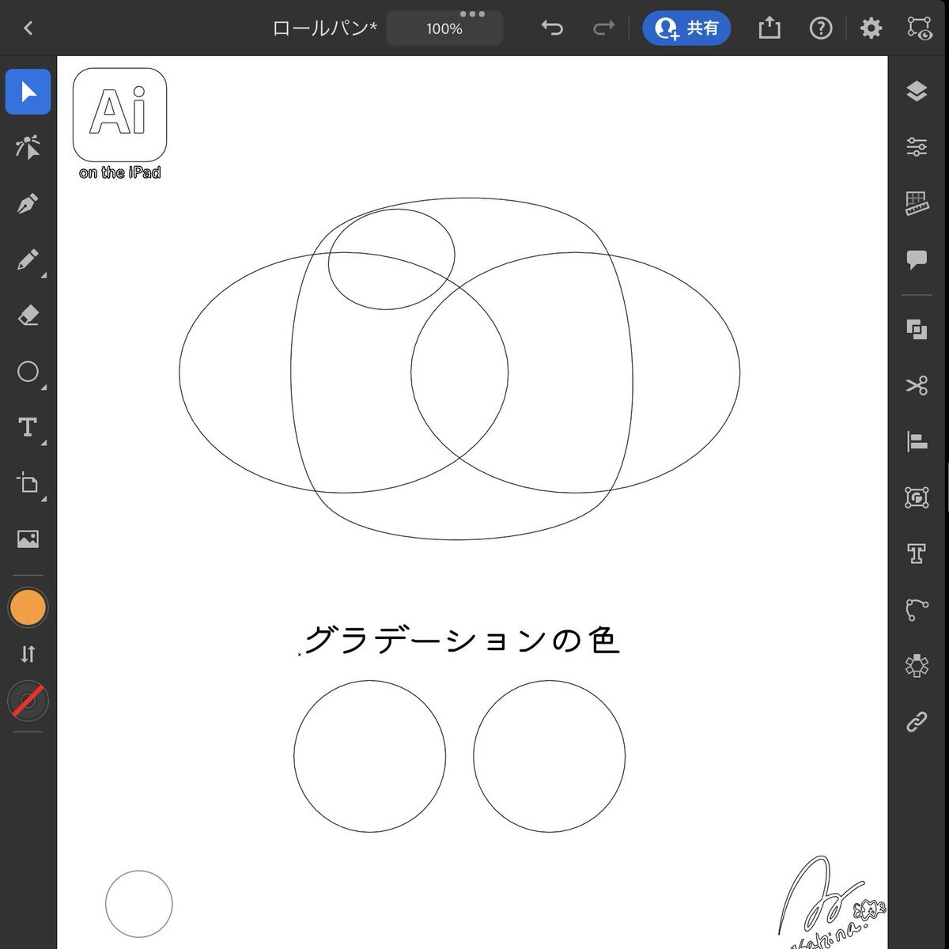
Task: Click the redo arrow
Action: pos(603,28)
